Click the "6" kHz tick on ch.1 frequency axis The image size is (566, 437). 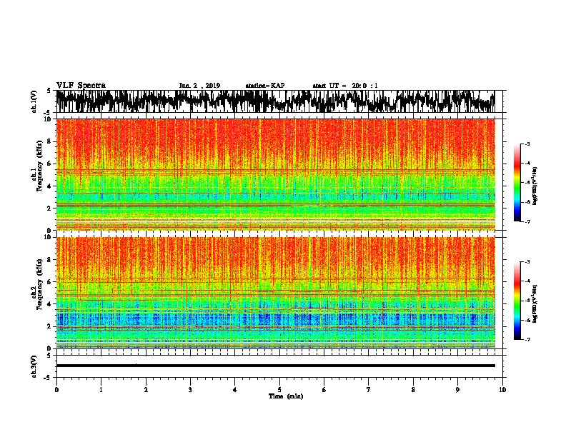pyautogui.click(x=50, y=164)
